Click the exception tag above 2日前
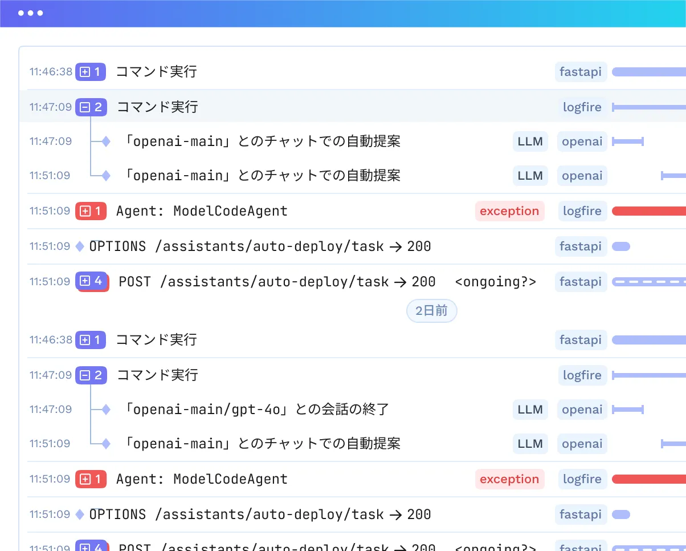This screenshot has height=551, width=686. (x=509, y=211)
